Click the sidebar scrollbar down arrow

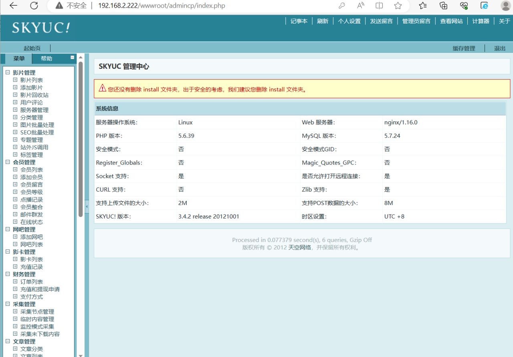pyautogui.click(x=81, y=355)
